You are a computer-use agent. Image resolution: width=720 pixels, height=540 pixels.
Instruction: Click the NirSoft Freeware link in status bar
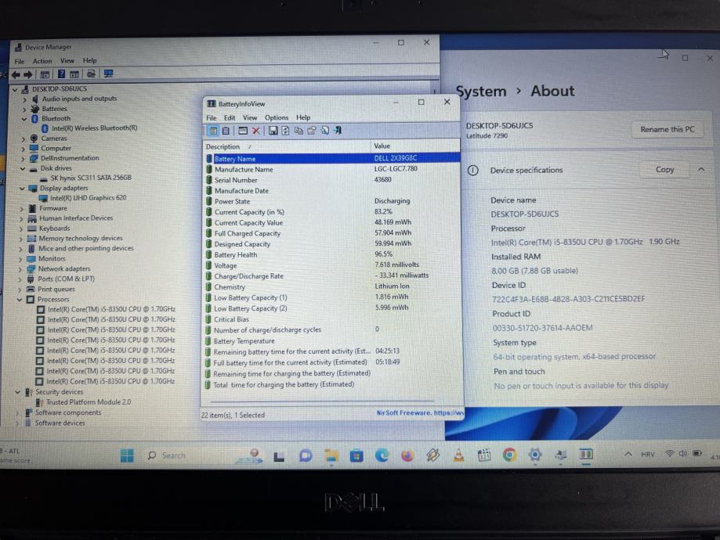[420, 413]
